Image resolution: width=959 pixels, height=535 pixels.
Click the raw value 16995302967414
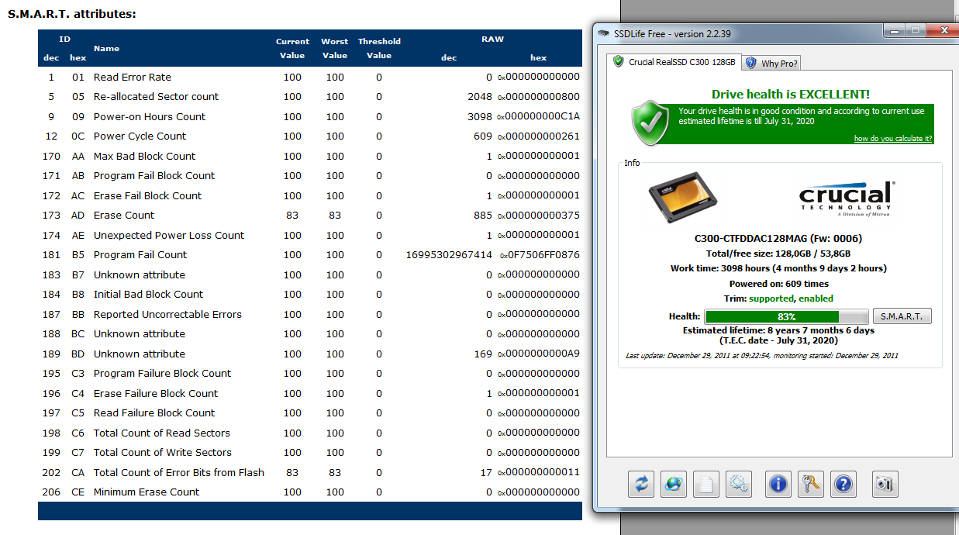449,255
